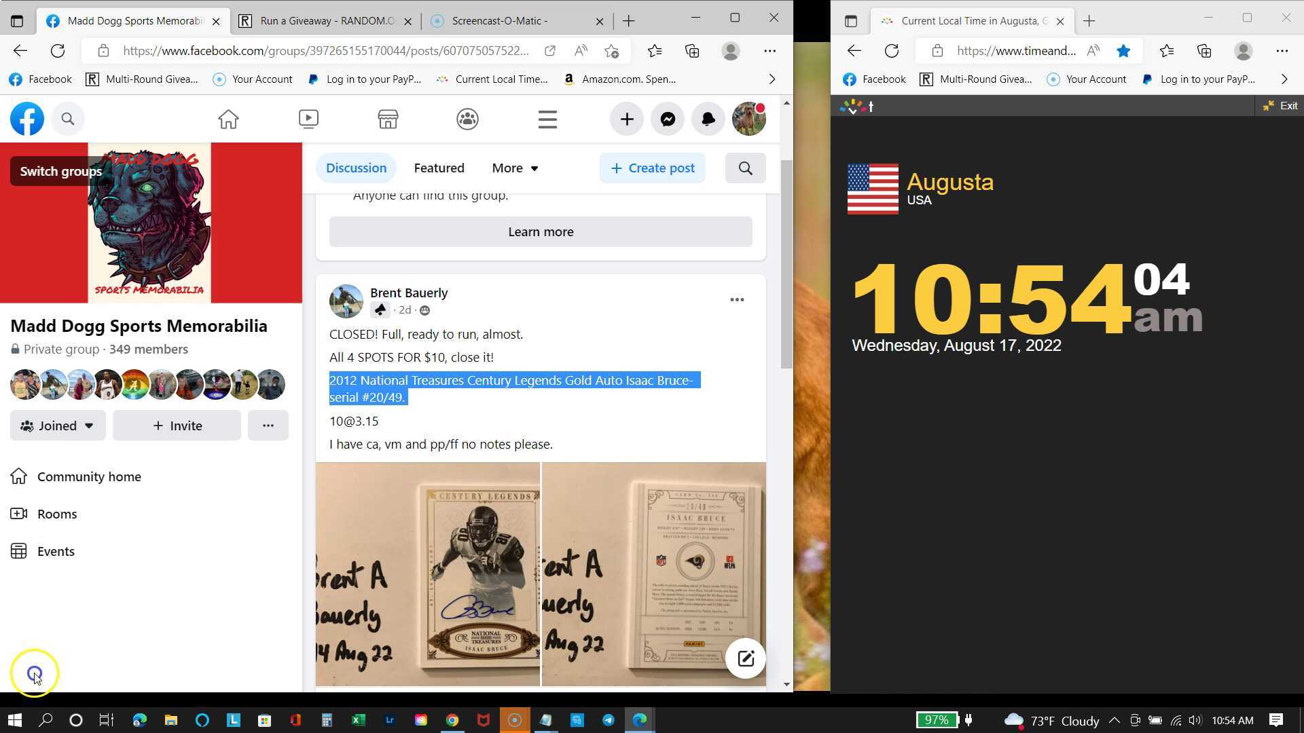The image size is (1304, 733).
Task: Open the Facebook Marketplace icon
Action: (388, 119)
